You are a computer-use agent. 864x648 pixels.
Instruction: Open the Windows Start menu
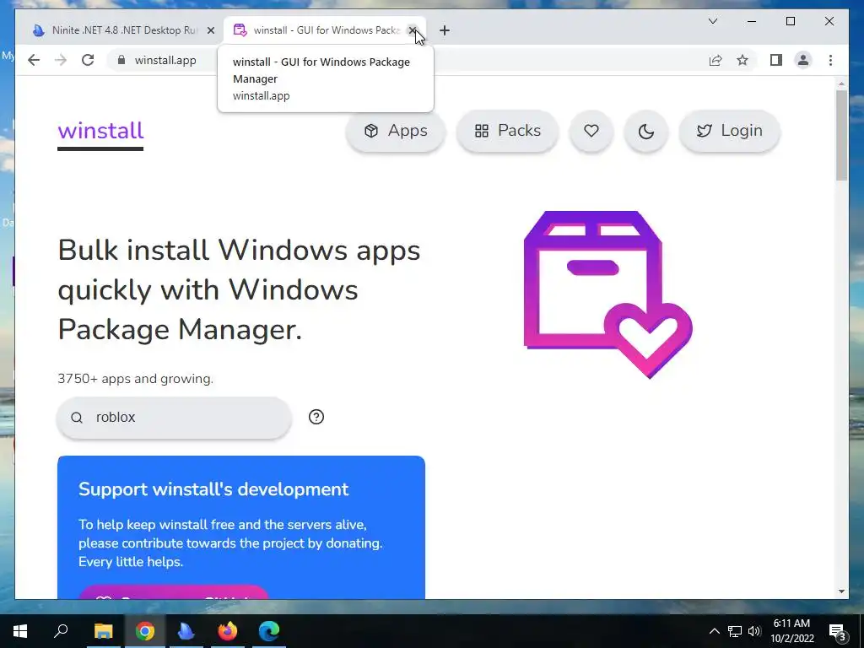click(x=20, y=631)
